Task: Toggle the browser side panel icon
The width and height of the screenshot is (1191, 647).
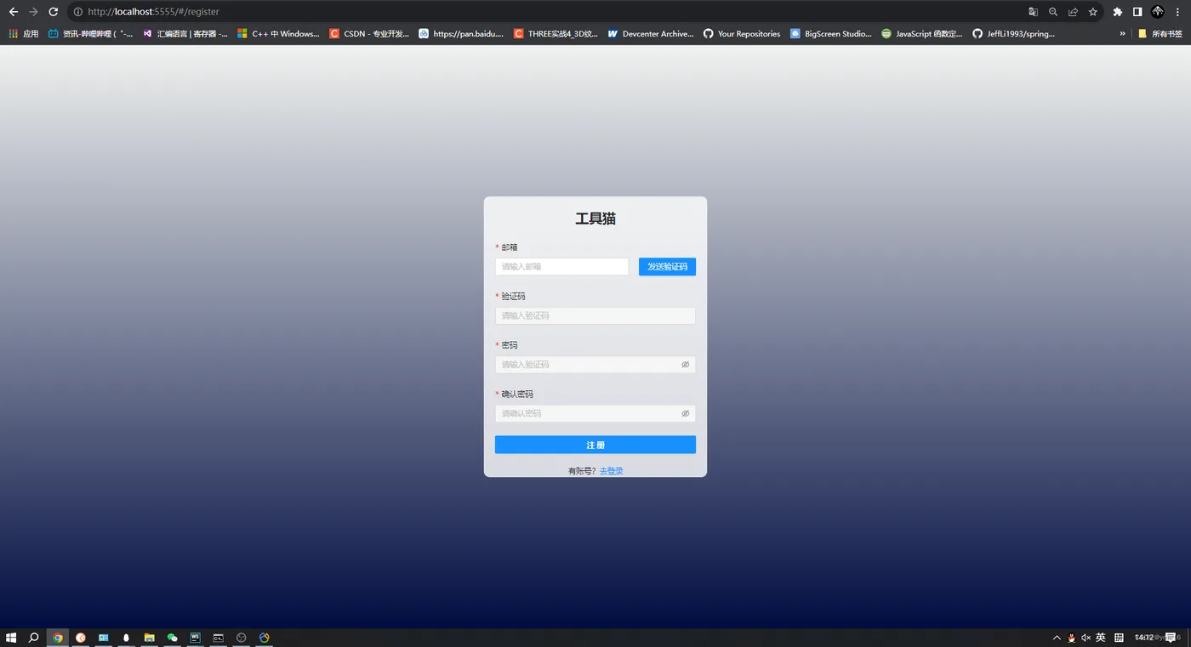Action: (1137, 12)
